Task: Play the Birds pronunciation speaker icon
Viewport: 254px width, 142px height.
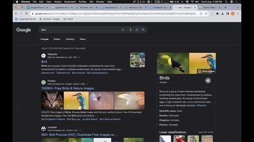Action: [208, 80]
